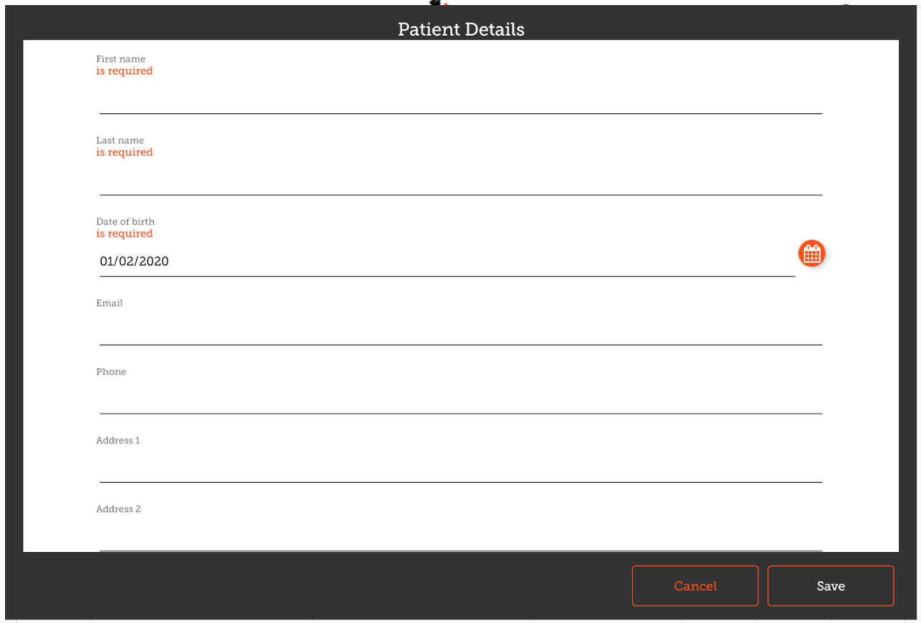Click the date value 01/02/2020
This screenshot has width=921, height=623.
(134, 261)
